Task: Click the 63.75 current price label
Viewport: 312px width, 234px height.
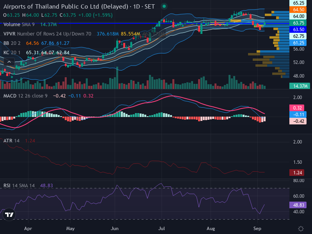Action: 298,23
